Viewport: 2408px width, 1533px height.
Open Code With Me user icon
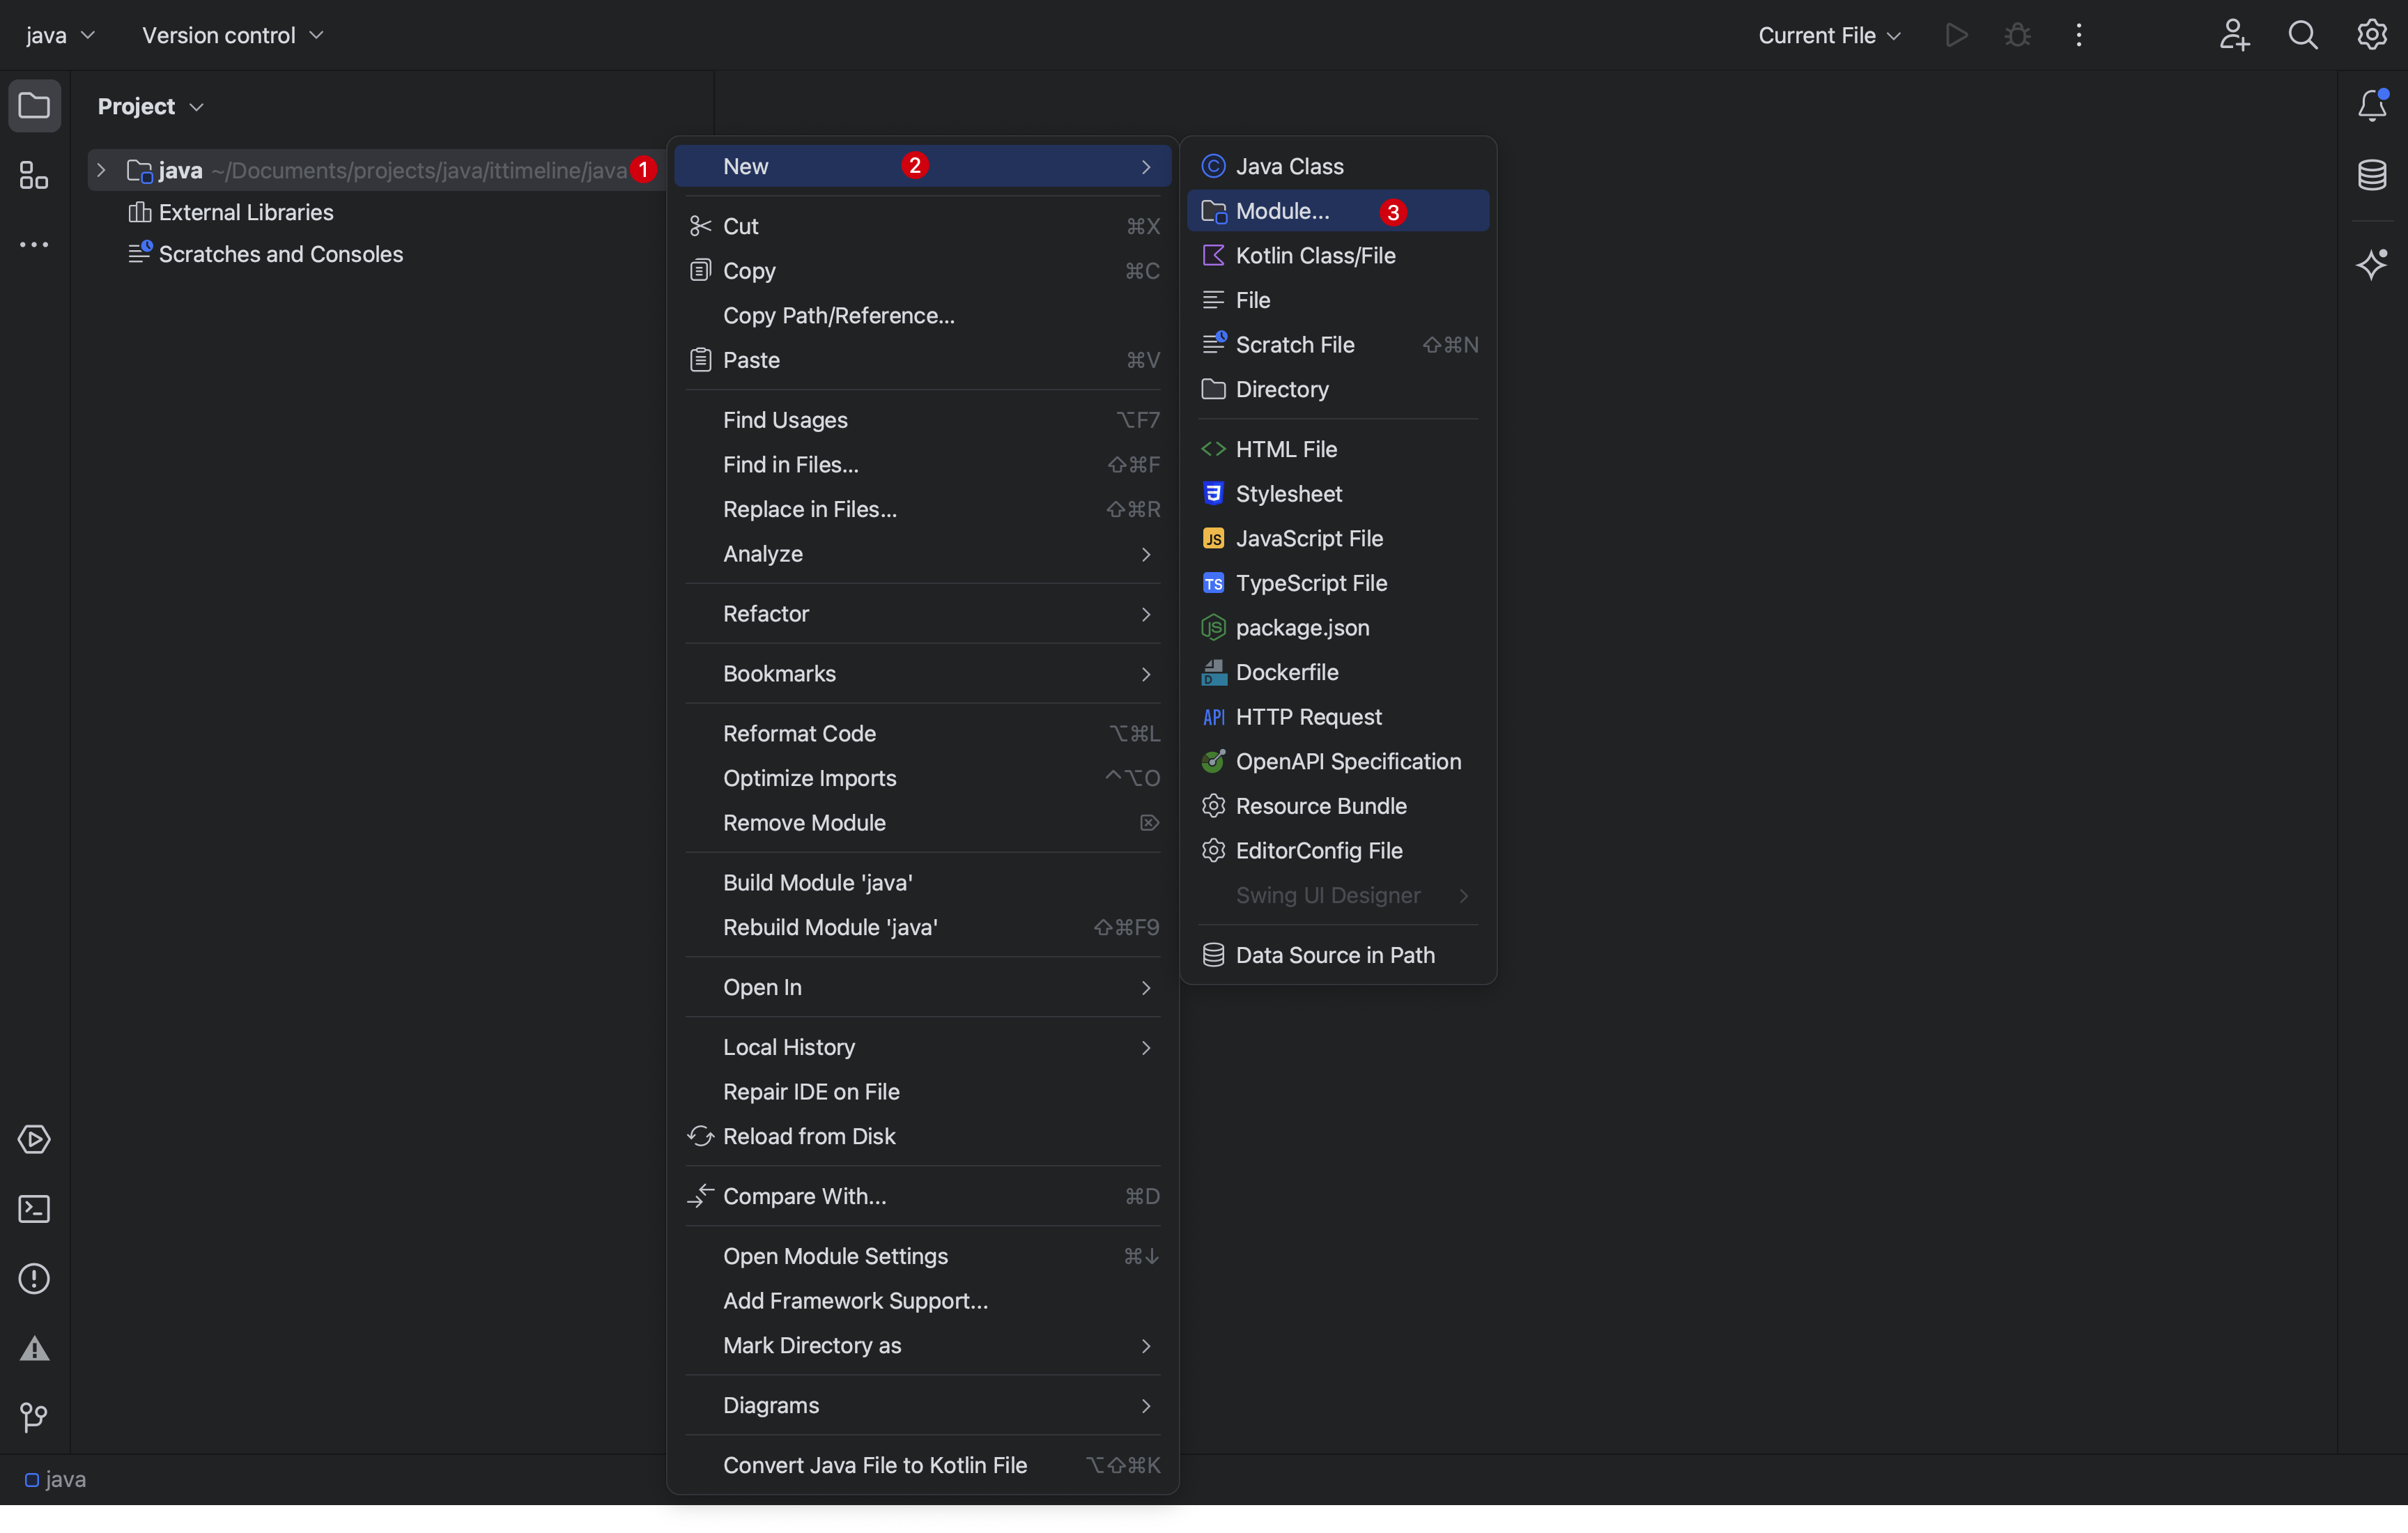click(2234, 35)
